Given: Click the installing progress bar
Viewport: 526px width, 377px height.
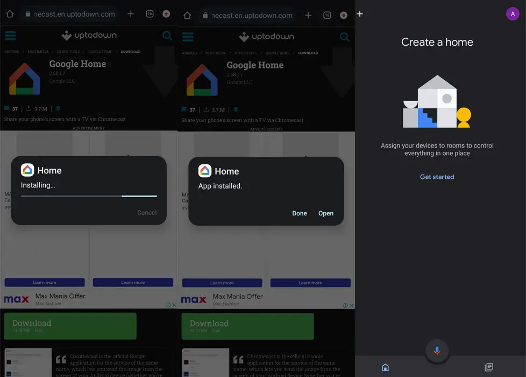Looking at the screenshot, I should pos(89,196).
